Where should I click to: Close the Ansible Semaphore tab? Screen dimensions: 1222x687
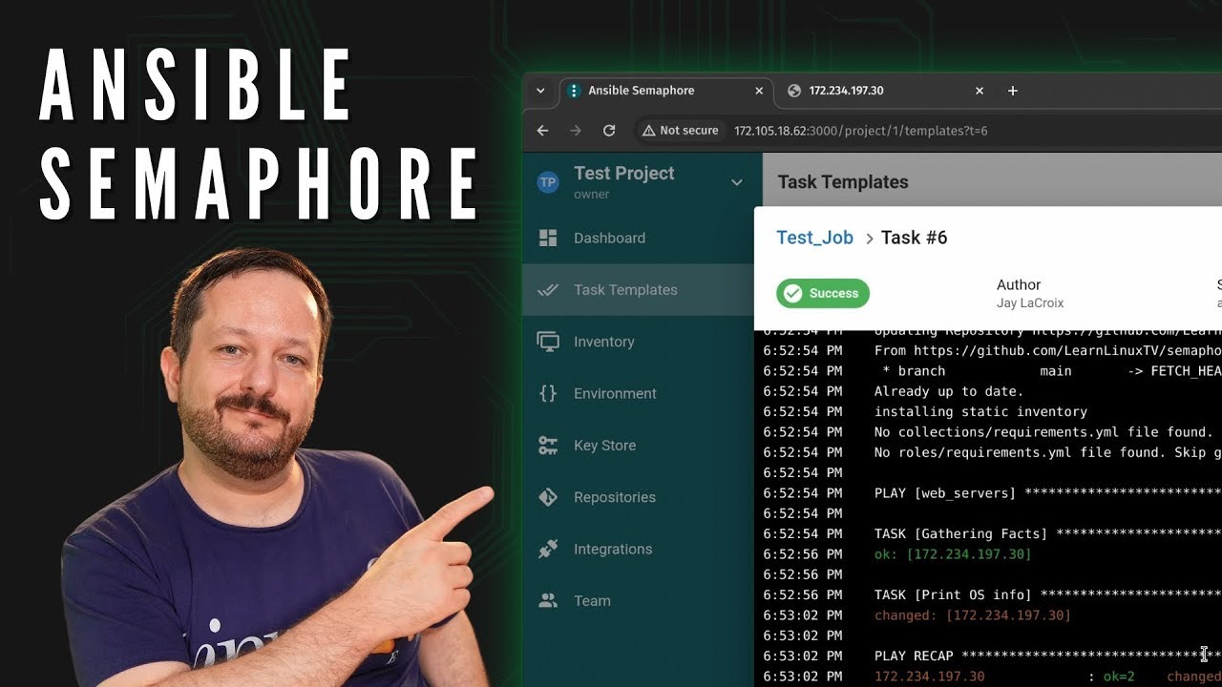[759, 91]
